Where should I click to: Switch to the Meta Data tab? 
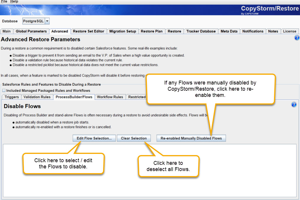tap(229, 31)
